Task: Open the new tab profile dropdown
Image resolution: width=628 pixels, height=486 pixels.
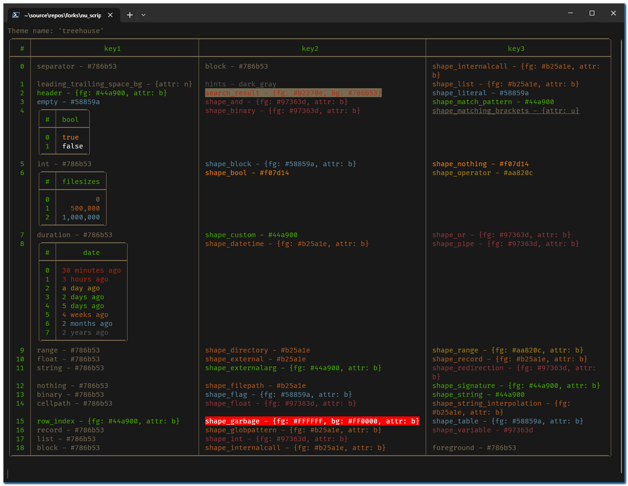Action: click(143, 15)
